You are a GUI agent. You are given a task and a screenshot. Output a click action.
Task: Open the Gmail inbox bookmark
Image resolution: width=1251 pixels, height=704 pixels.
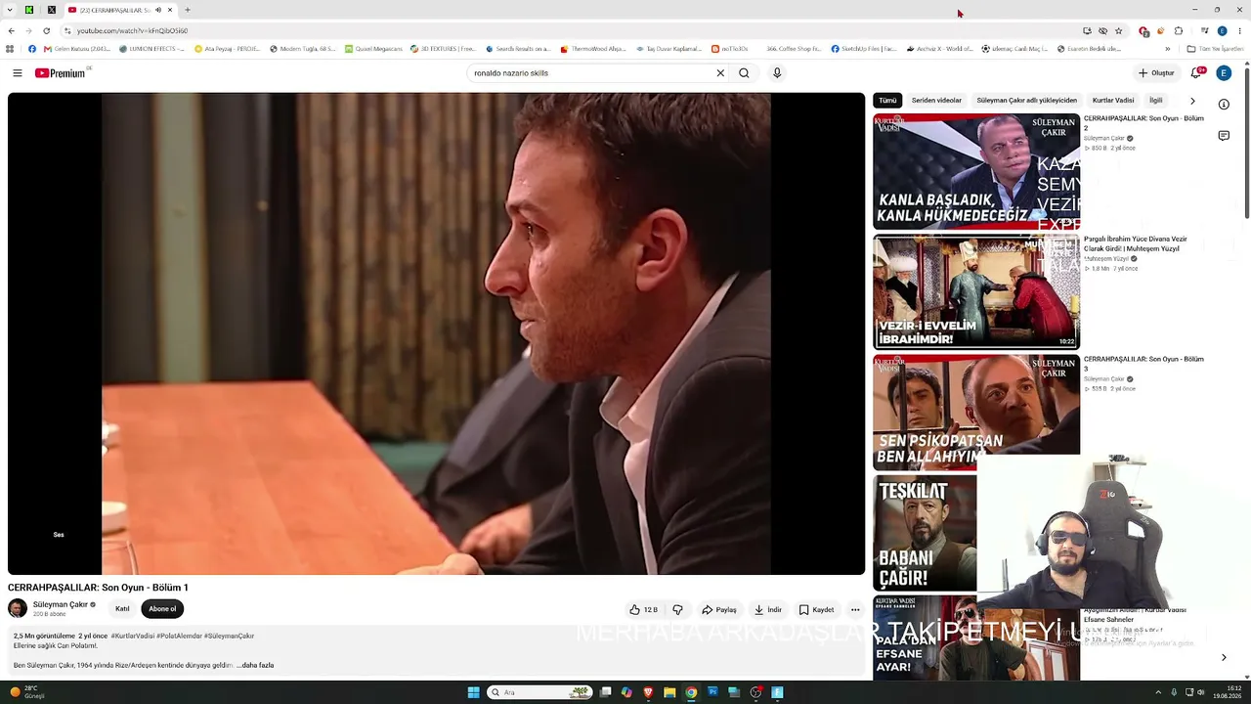tap(78, 49)
